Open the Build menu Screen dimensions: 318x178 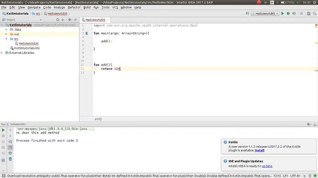point(87,7)
